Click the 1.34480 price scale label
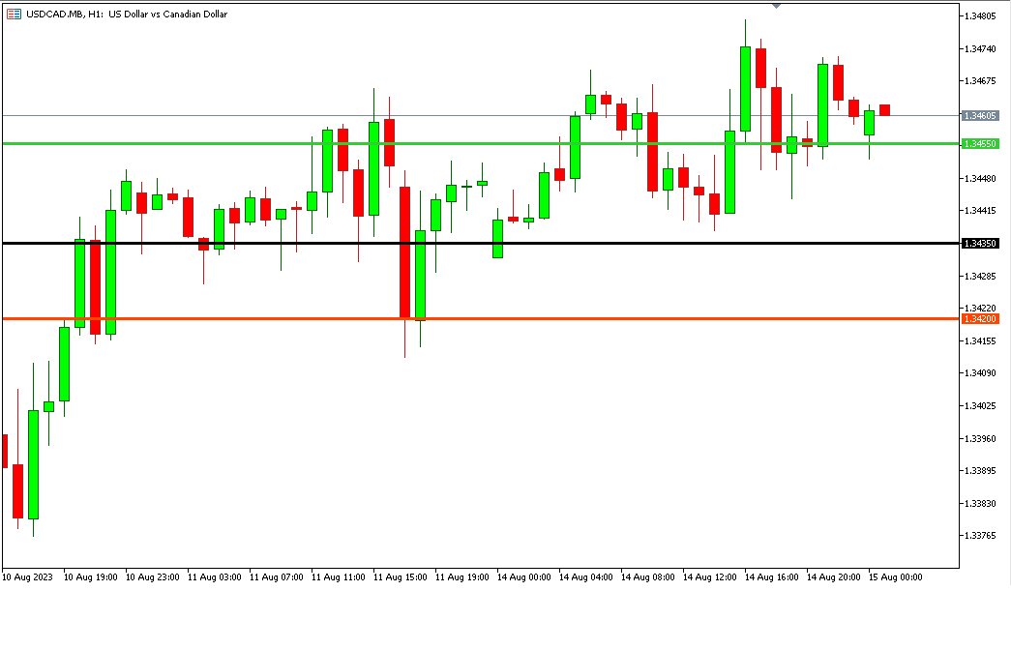This screenshot has height=650, width=1011. (980, 179)
